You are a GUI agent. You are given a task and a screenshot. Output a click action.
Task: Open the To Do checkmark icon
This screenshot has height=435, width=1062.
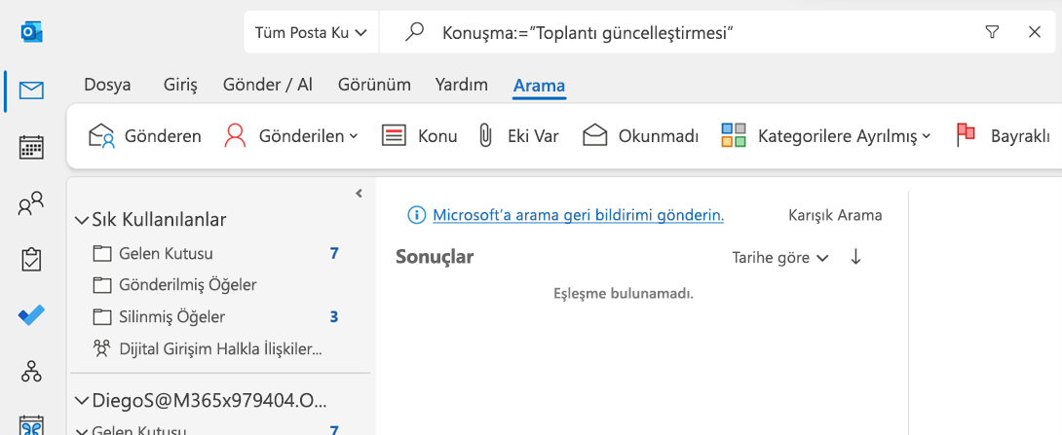31,315
